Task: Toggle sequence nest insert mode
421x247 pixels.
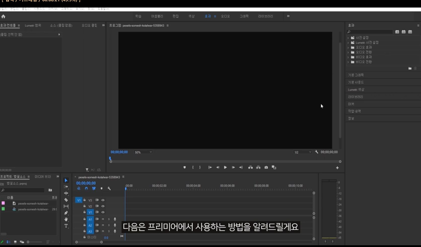Action: pos(79,188)
